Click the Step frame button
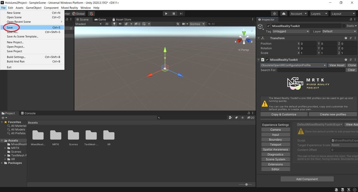Image resolution: width=358 pixels, height=192 pixels. point(181,14)
